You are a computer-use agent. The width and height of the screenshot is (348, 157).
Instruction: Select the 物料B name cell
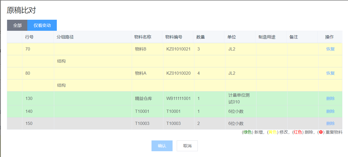pos(141,49)
